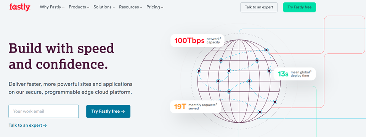Image resolution: width=366 pixels, height=137 pixels.
Task: Click the Build with speed and confidence heading
Action: click(61, 56)
